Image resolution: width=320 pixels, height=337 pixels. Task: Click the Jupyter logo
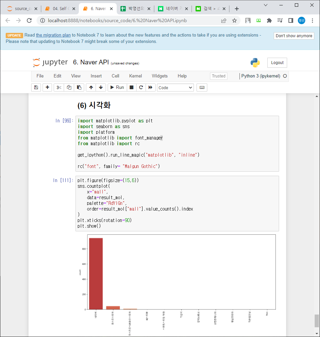point(50,62)
